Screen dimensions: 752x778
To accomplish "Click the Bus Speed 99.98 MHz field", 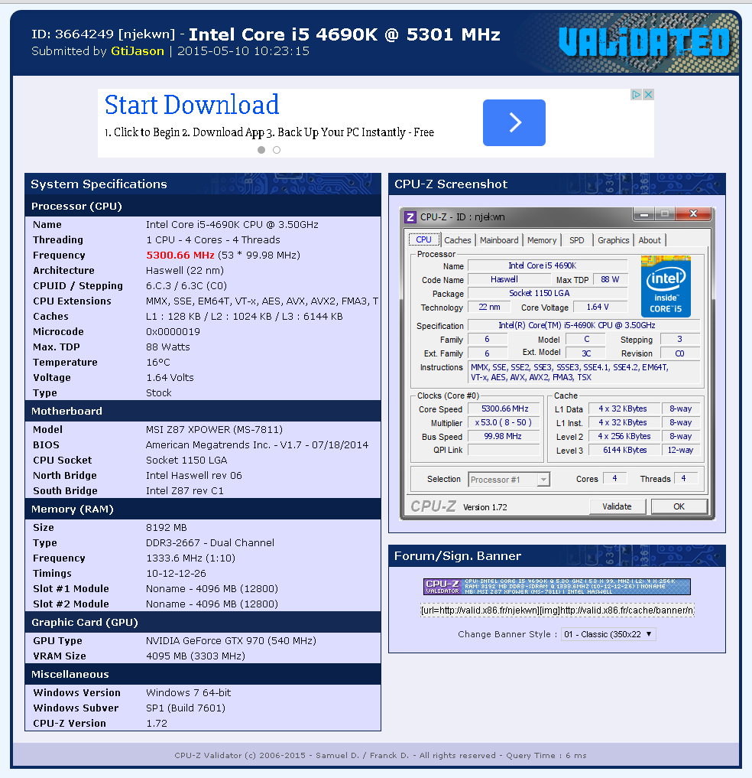I will (504, 436).
